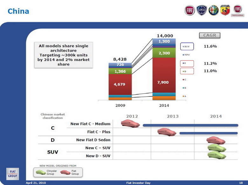Click the Fiat Group legend car icon

[x=65, y=172]
